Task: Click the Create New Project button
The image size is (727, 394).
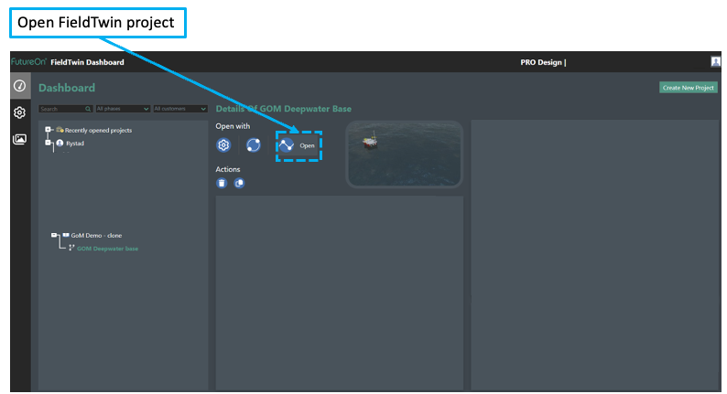Action: point(688,88)
